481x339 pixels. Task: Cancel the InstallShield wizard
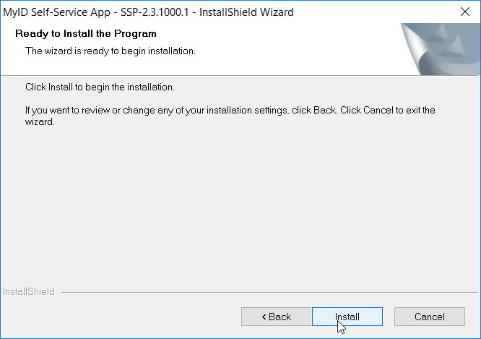click(x=430, y=317)
